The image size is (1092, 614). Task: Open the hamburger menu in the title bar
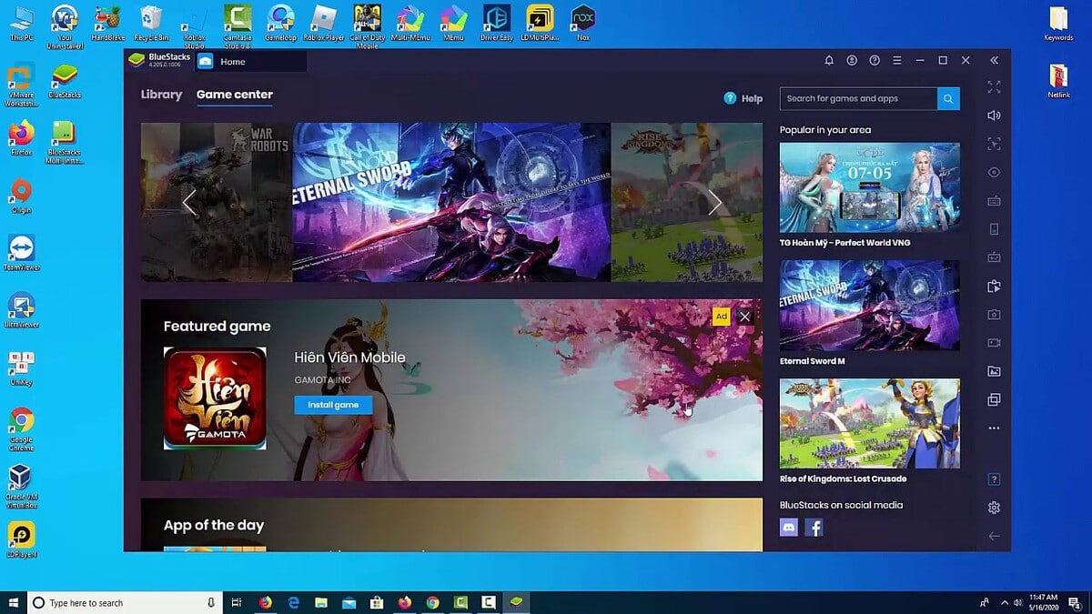point(896,60)
